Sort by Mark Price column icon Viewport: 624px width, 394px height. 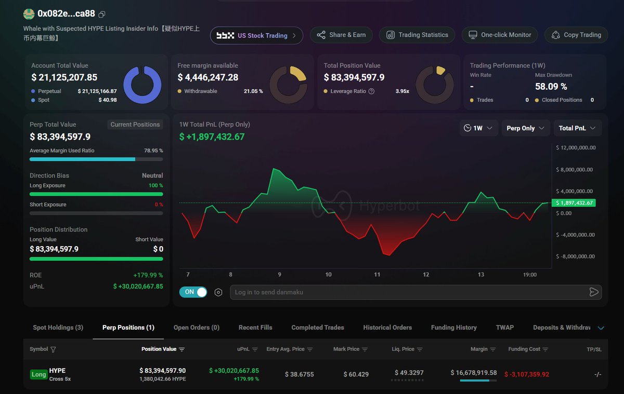365,349
